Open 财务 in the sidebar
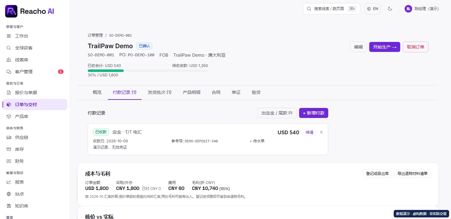 (35, 161)
